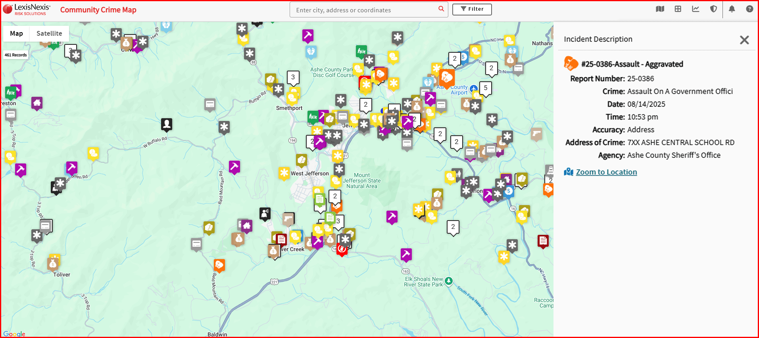
Task: Click the 461 Records label
Action: click(x=16, y=55)
